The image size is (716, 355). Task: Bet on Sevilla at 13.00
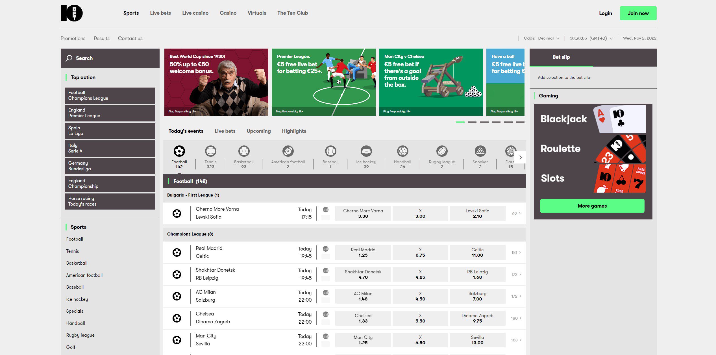point(477,340)
